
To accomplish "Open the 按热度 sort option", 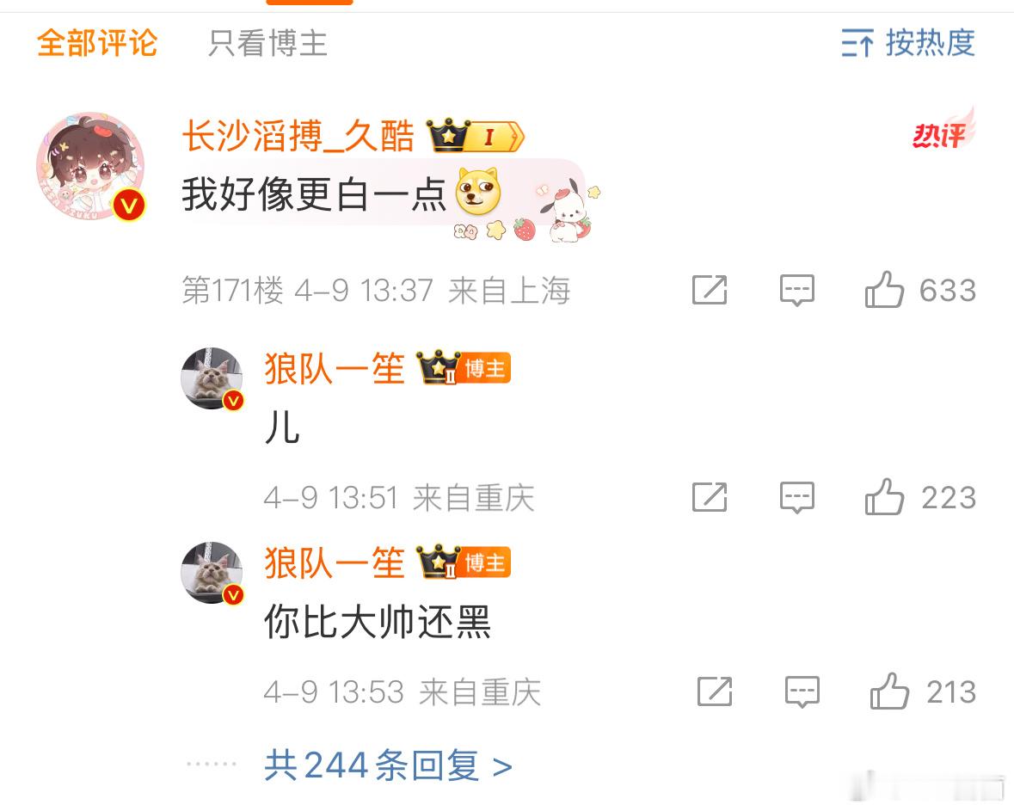I will coord(908,43).
